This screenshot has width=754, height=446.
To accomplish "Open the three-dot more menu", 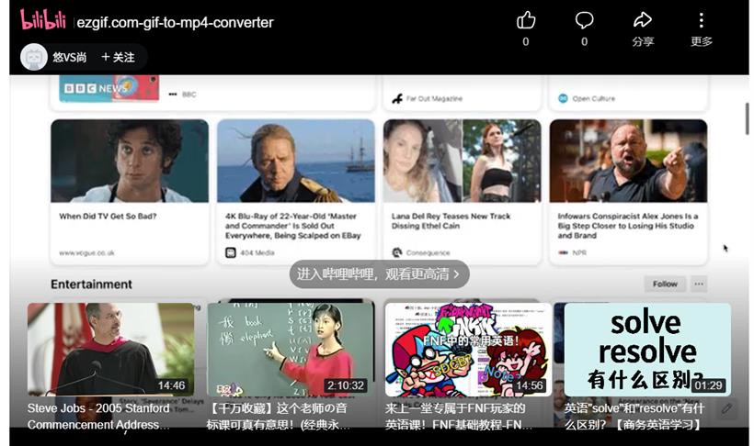I will coord(701,20).
